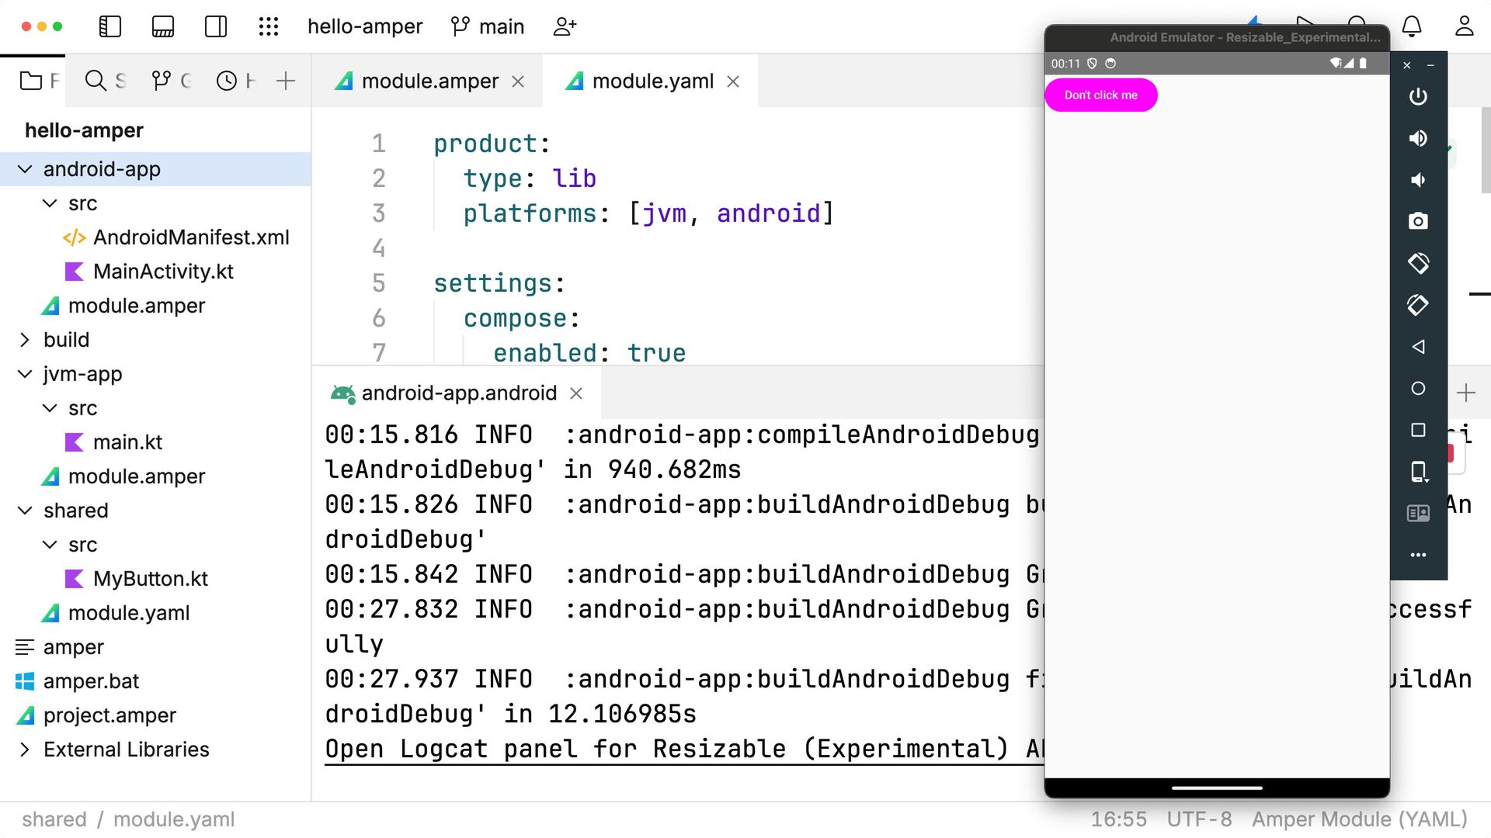The height and width of the screenshot is (838, 1491).
Task: Collapse the android-app folder
Action: (25, 169)
